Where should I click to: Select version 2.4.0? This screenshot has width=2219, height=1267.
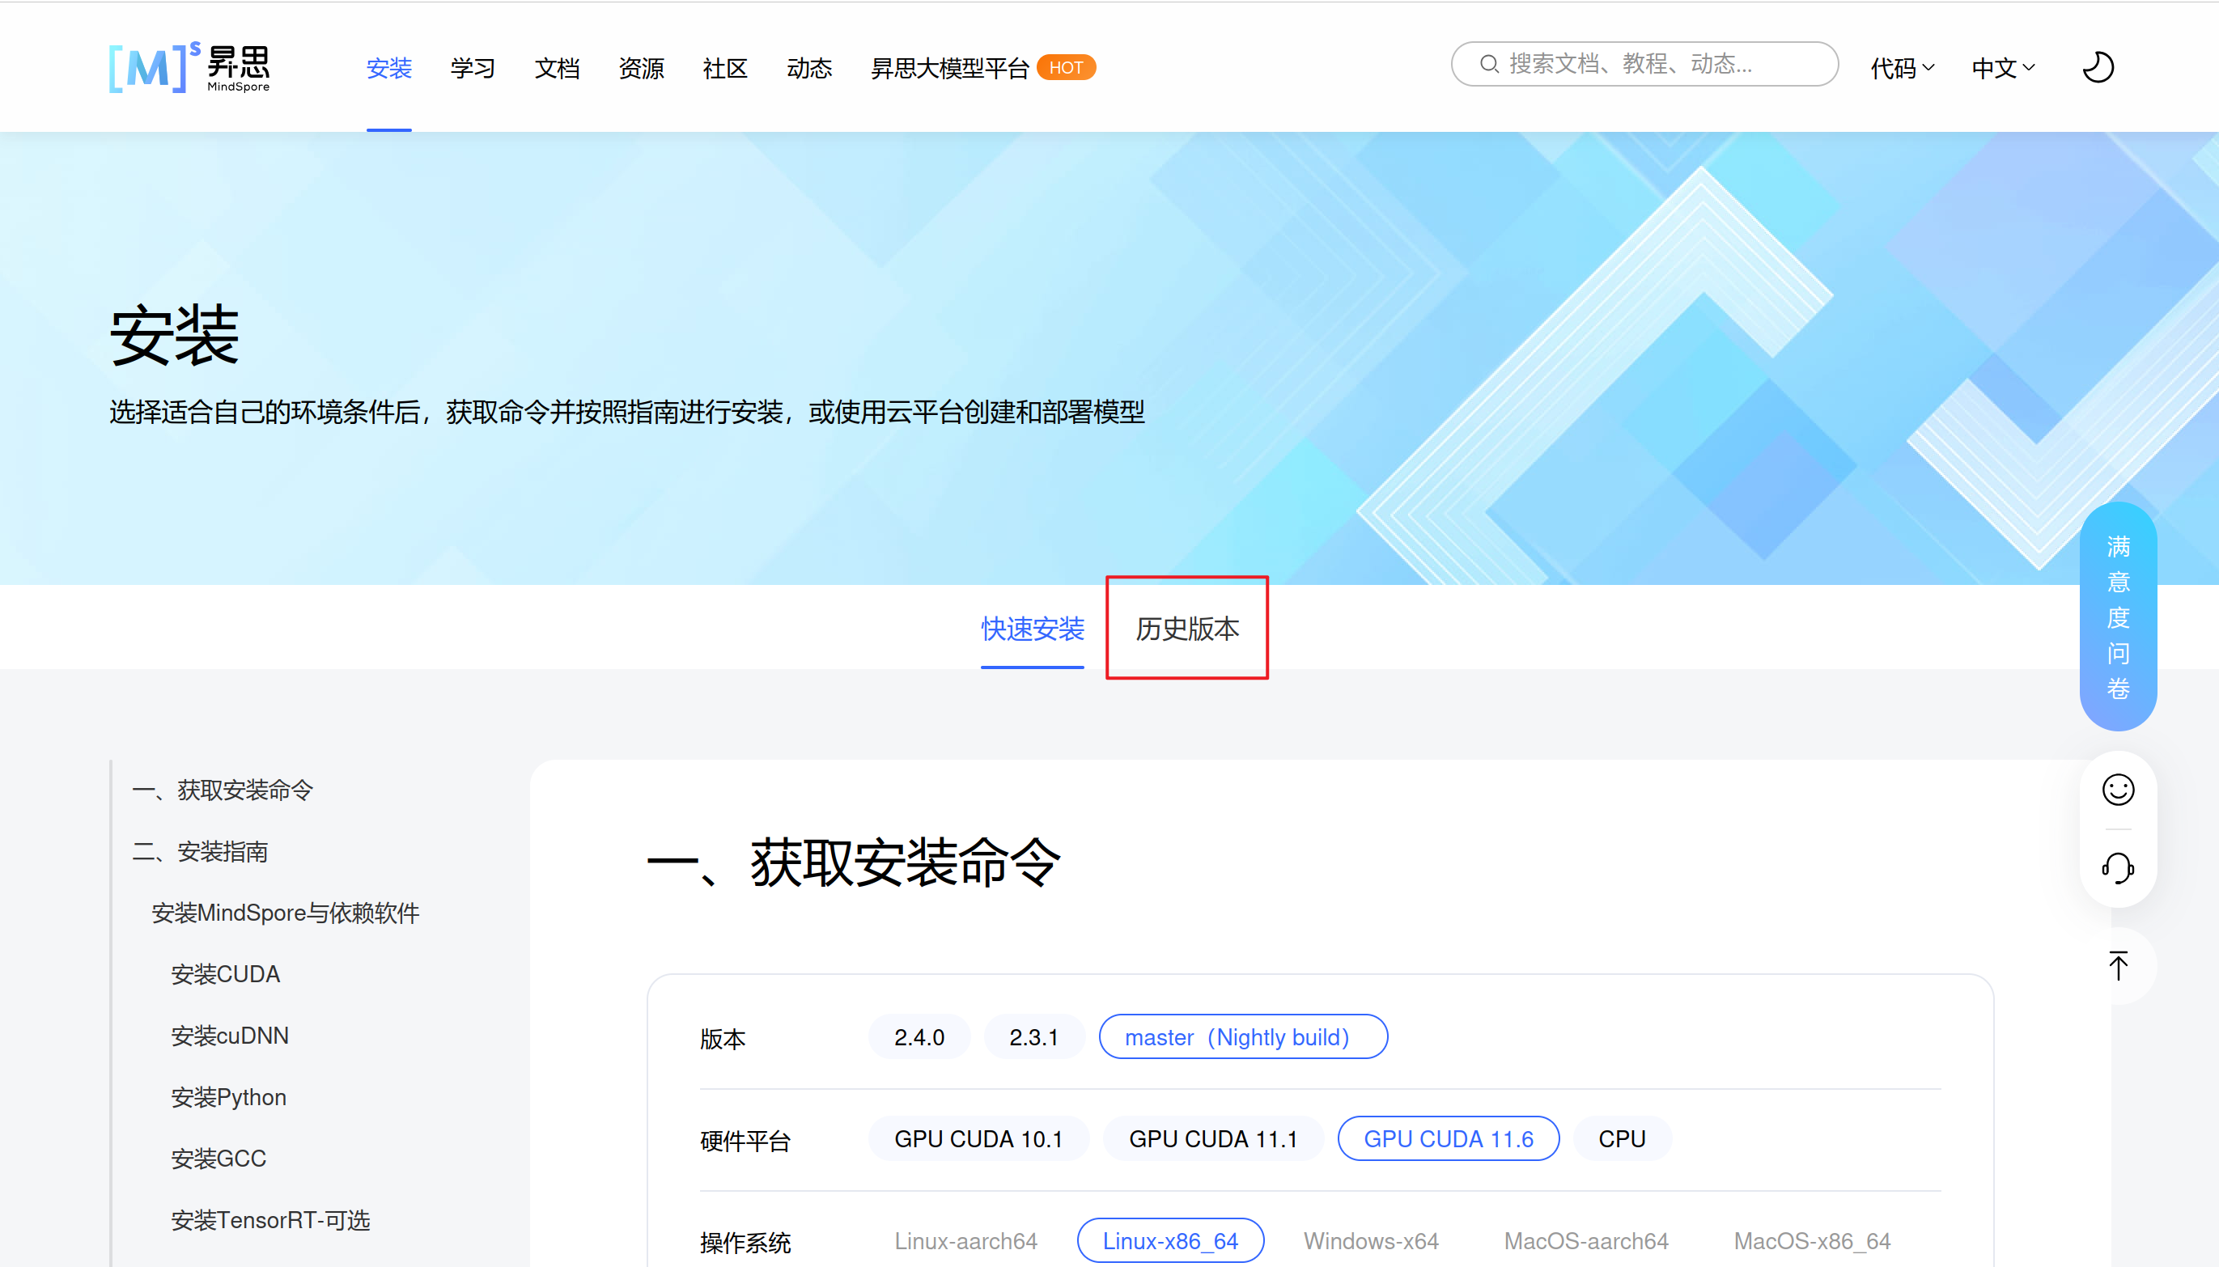click(919, 1036)
